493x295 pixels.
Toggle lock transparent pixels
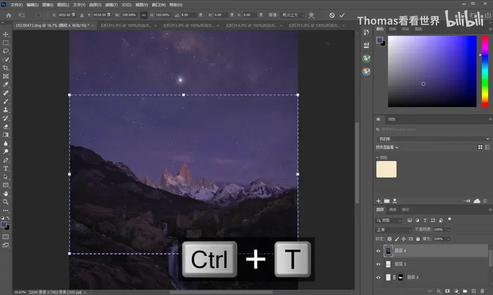[x=389, y=239]
